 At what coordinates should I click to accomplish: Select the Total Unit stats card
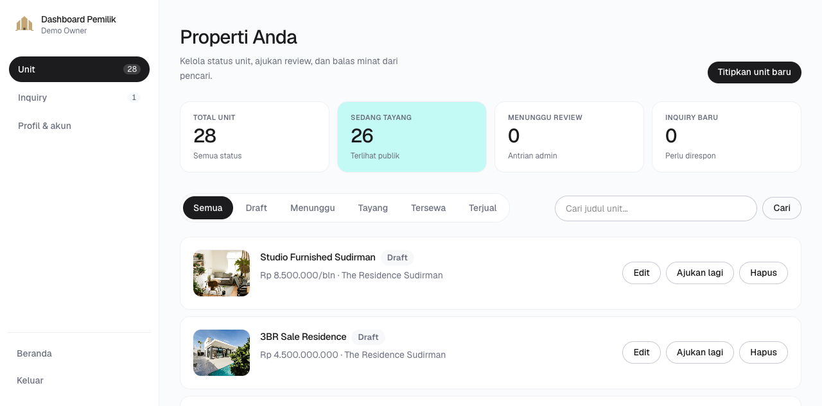click(254, 137)
